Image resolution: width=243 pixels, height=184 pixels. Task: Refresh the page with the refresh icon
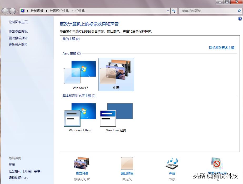174,11
